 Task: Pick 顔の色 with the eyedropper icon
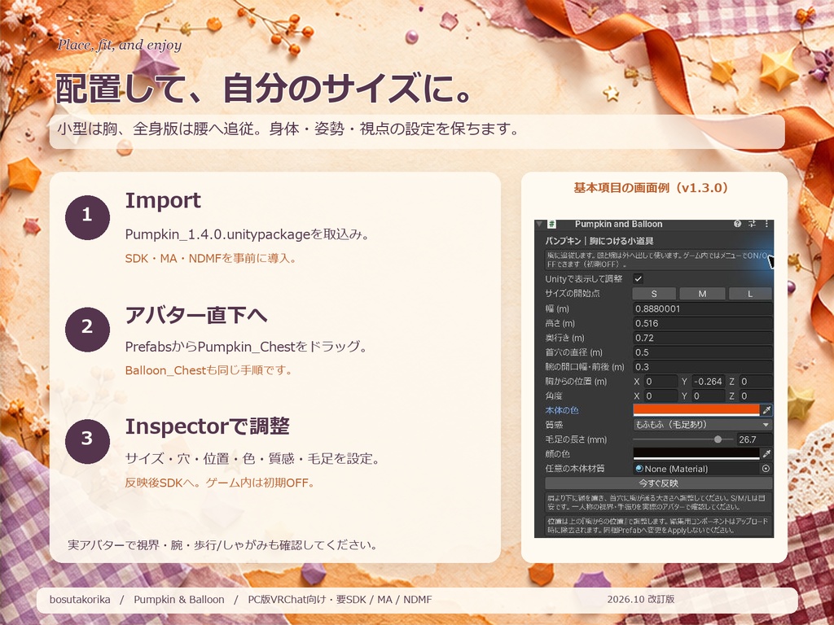tap(766, 454)
